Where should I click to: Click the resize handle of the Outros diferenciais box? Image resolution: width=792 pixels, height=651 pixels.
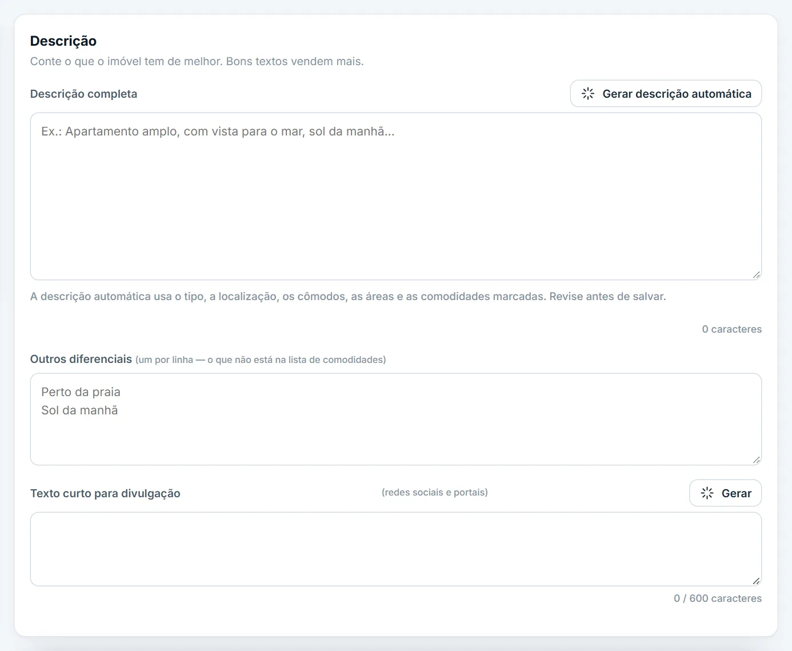pos(756,460)
